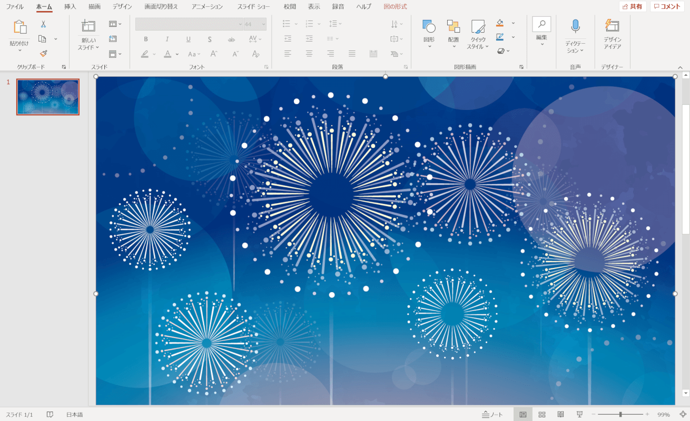The height and width of the screenshot is (421, 690).
Task: Expand the numbering list dropdown
Action: tap(319, 24)
